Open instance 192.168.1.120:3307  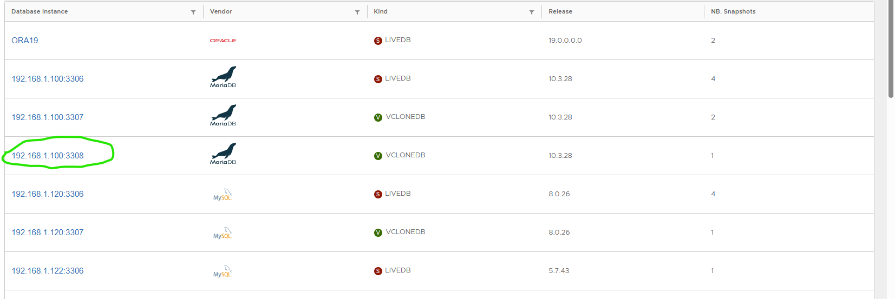tap(48, 232)
